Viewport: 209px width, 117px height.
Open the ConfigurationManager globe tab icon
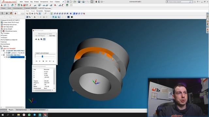[x=11, y=13]
